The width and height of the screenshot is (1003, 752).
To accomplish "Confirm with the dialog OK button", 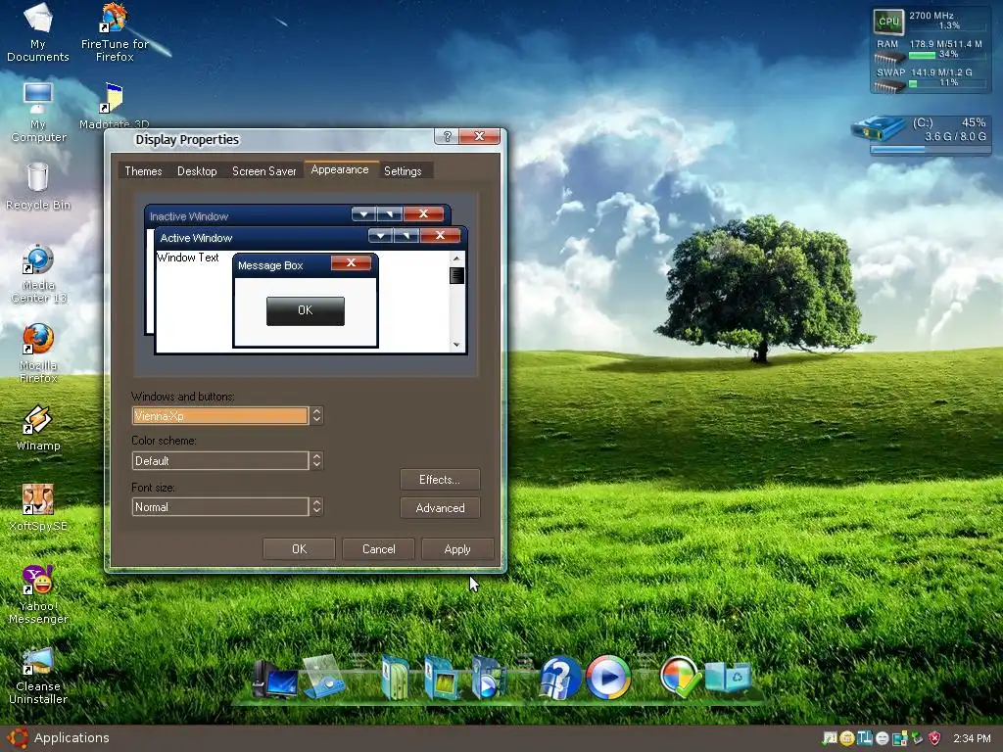I will 299,549.
